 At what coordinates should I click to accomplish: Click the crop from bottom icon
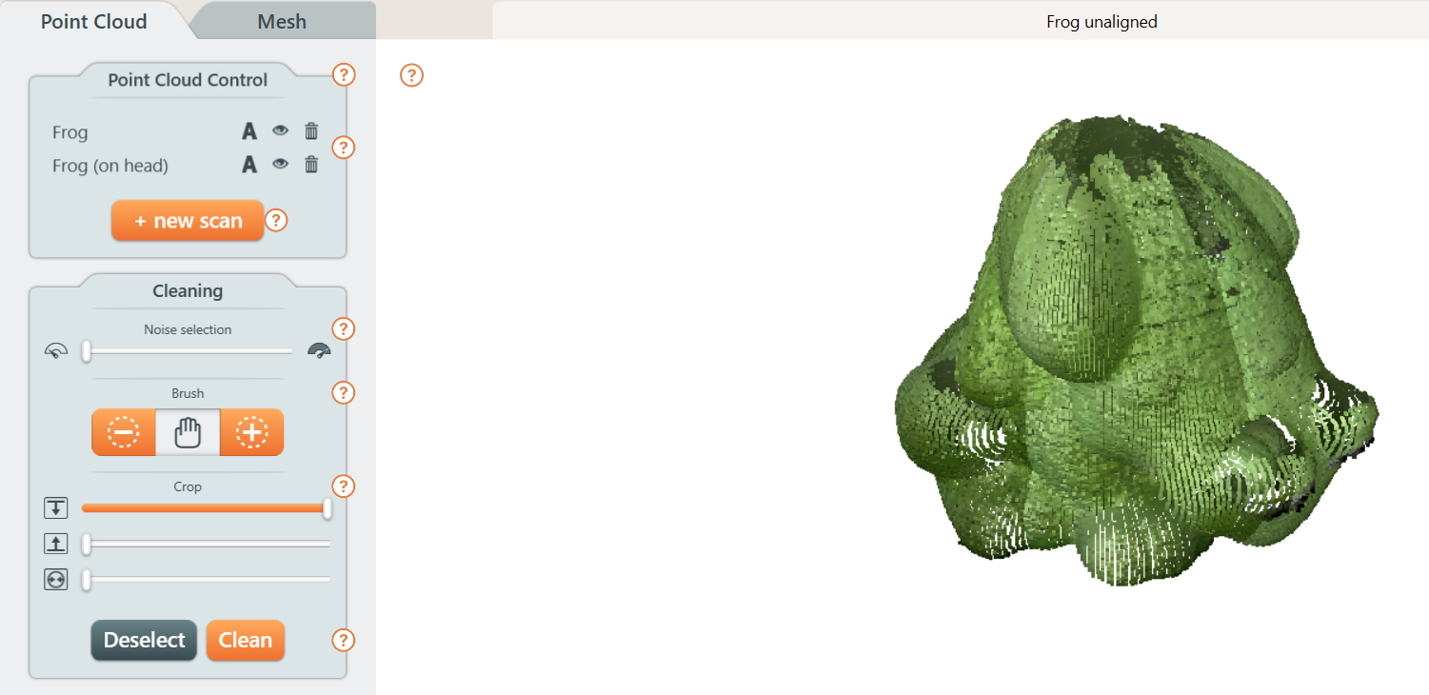click(55, 543)
